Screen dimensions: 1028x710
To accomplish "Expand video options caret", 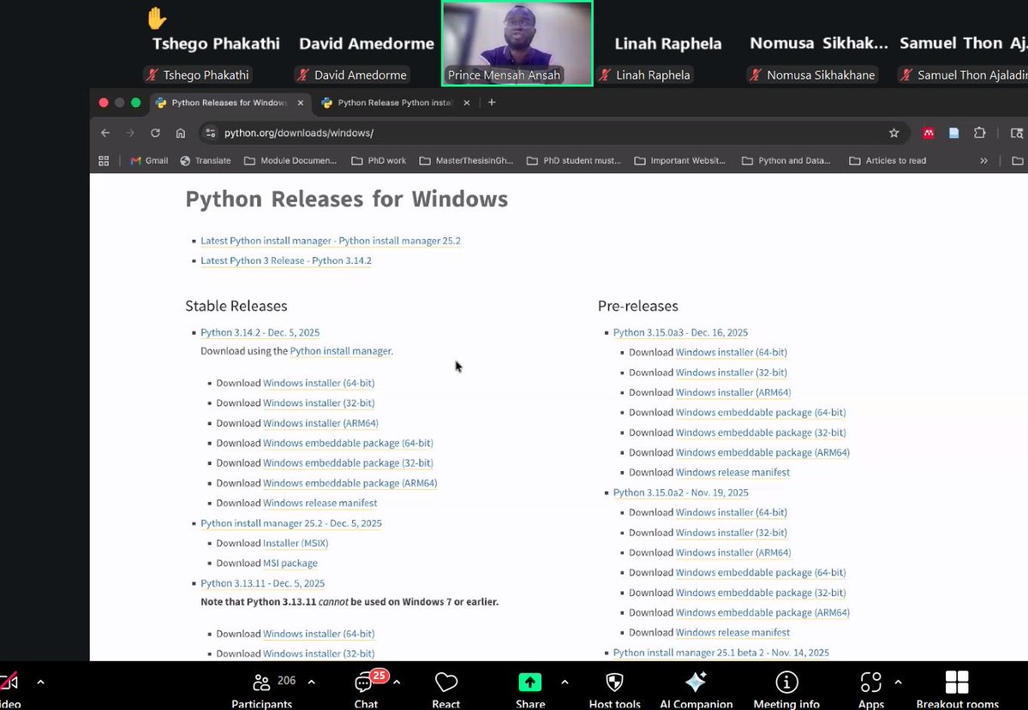I will (40, 683).
